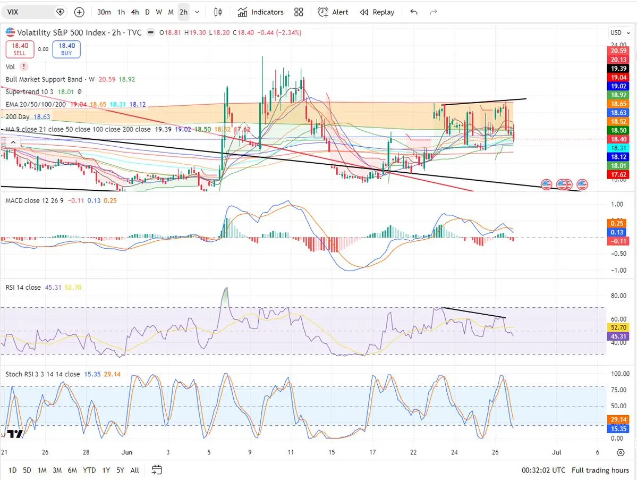Click the rightmost economic event flag icon
This screenshot has width=637, height=480.
(x=582, y=184)
